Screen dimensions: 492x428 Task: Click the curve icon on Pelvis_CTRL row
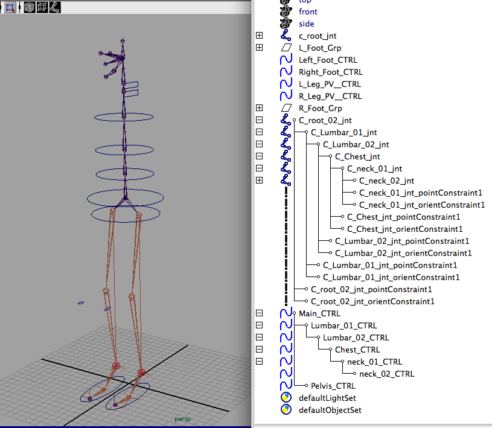click(x=286, y=386)
